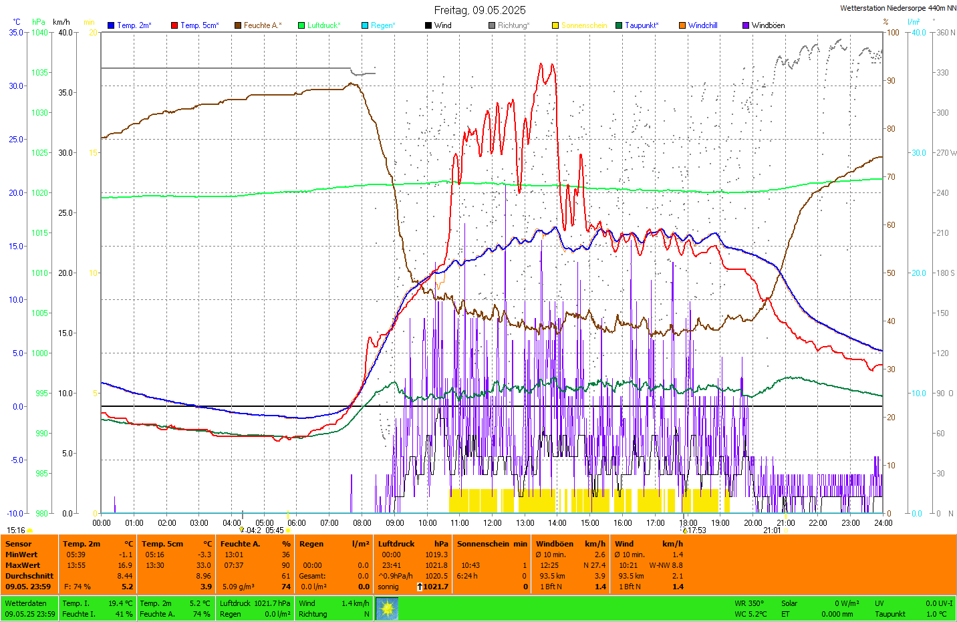Click the gray Richtung legend square
This screenshot has width=957, height=622.
(492, 25)
